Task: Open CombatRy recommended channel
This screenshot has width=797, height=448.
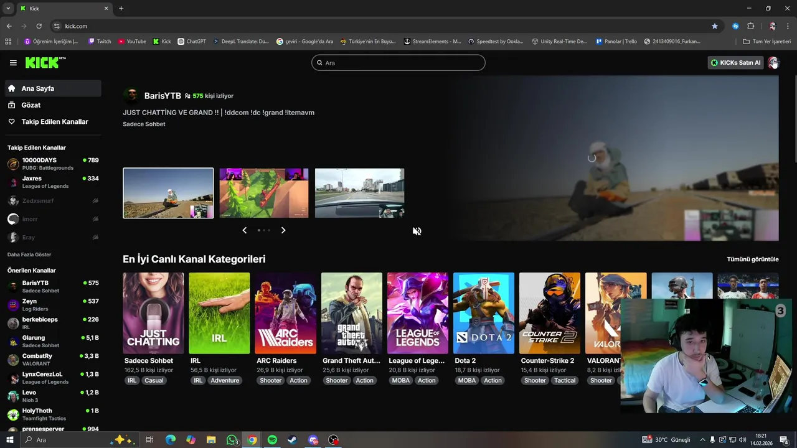Action: point(53,360)
